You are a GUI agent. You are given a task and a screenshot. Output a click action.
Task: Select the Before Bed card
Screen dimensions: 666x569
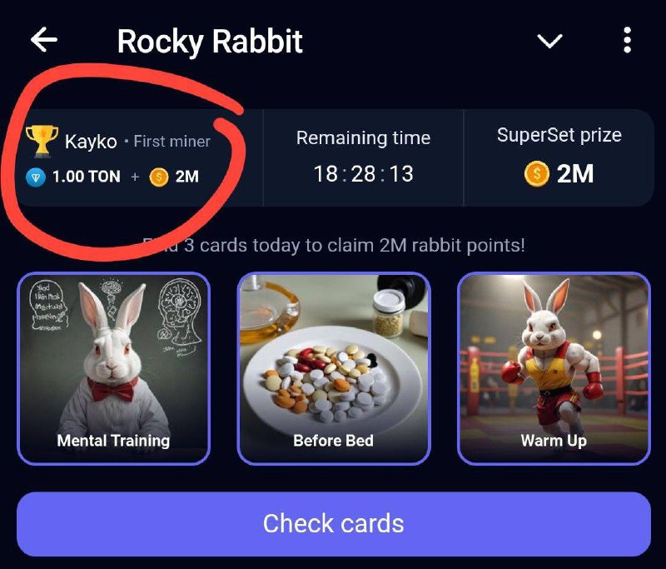coord(334,368)
